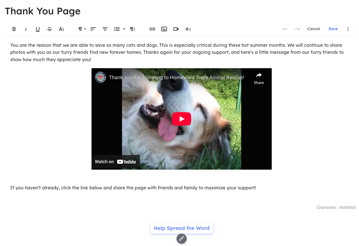Open the editor's three-dot menu
The width and height of the screenshot is (359, 246).
(x=348, y=29)
